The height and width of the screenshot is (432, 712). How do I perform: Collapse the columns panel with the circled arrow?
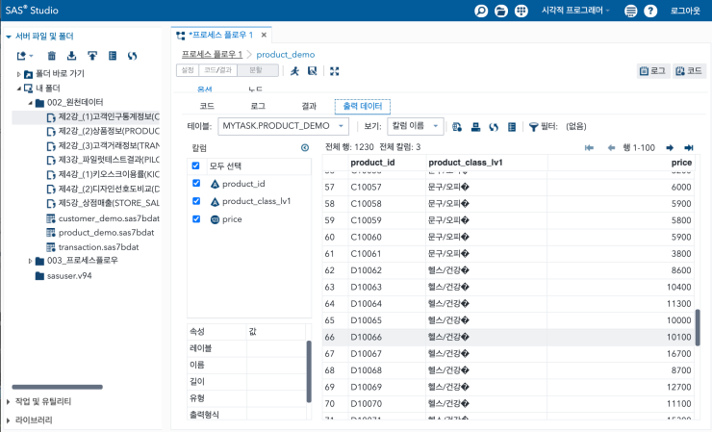(305, 147)
